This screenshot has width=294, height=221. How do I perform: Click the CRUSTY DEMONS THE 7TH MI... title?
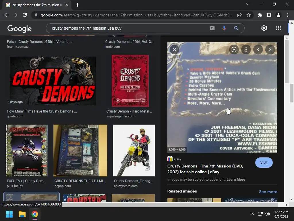(80, 181)
